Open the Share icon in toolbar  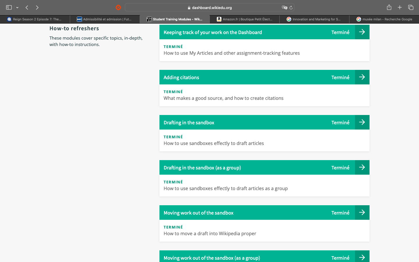click(389, 7)
